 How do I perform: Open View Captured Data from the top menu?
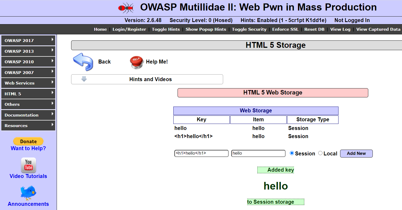point(378,29)
